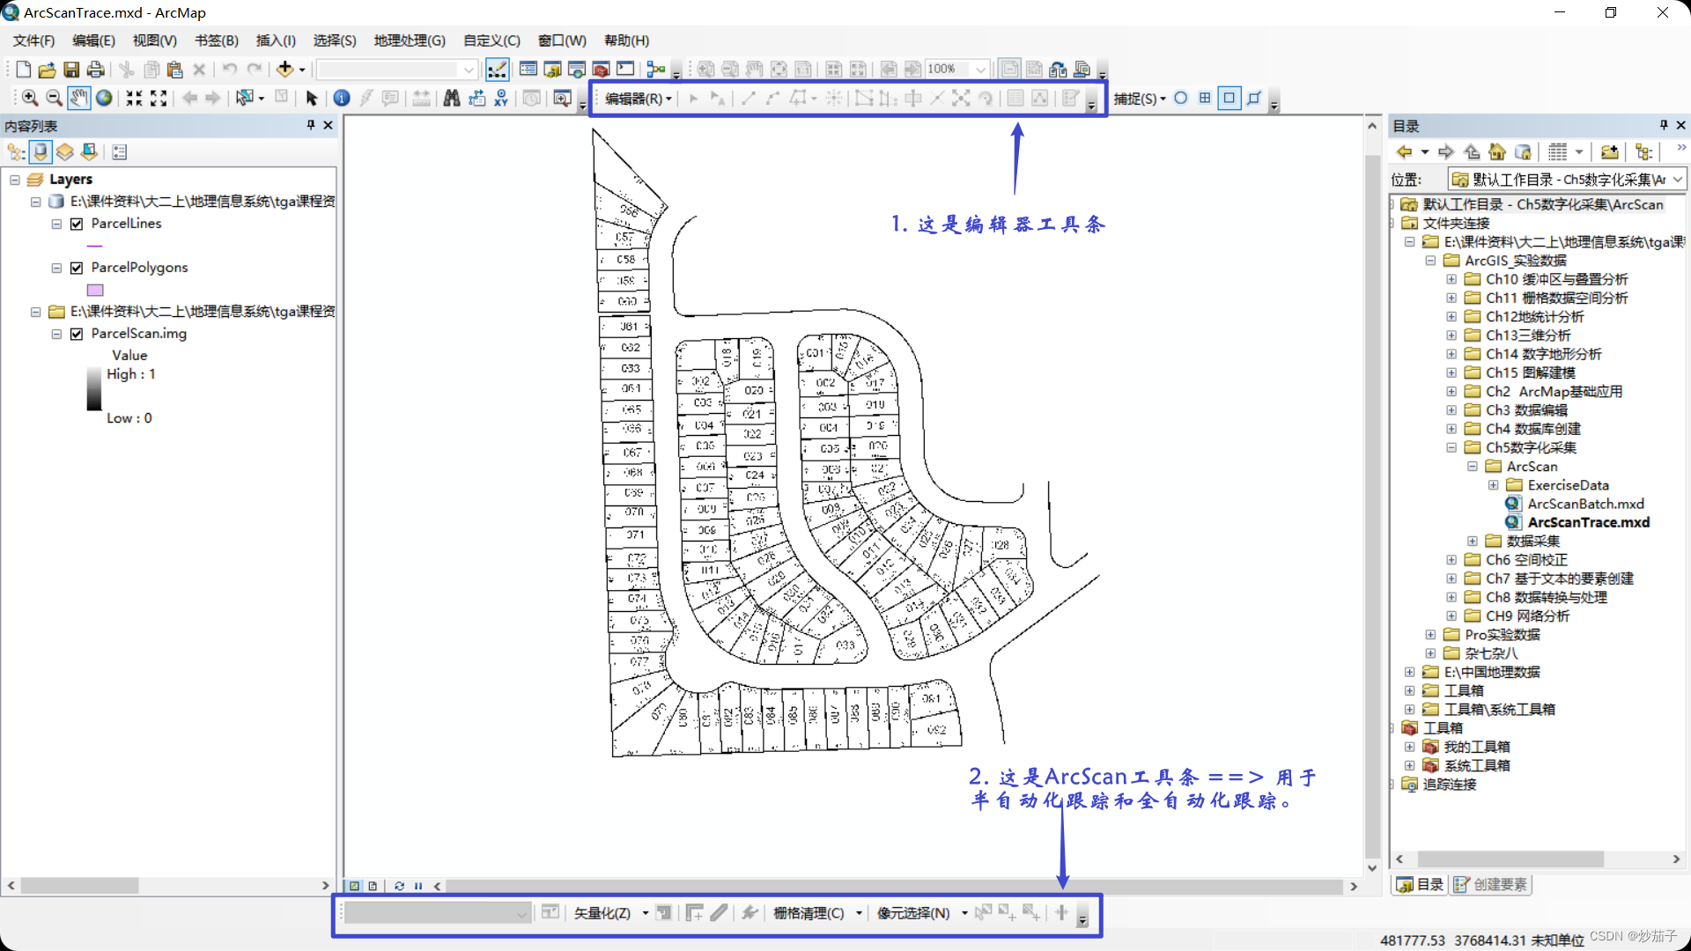This screenshot has width=1691, height=951.
Task: Open 编辑器(R) dropdown menu
Action: (x=639, y=99)
